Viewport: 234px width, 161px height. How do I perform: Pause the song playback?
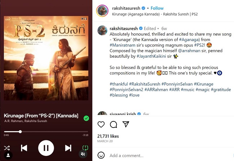(x=46, y=148)
